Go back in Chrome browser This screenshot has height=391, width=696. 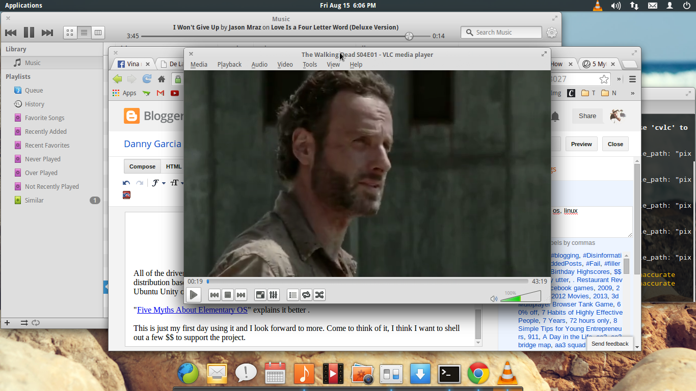[117, 79]
